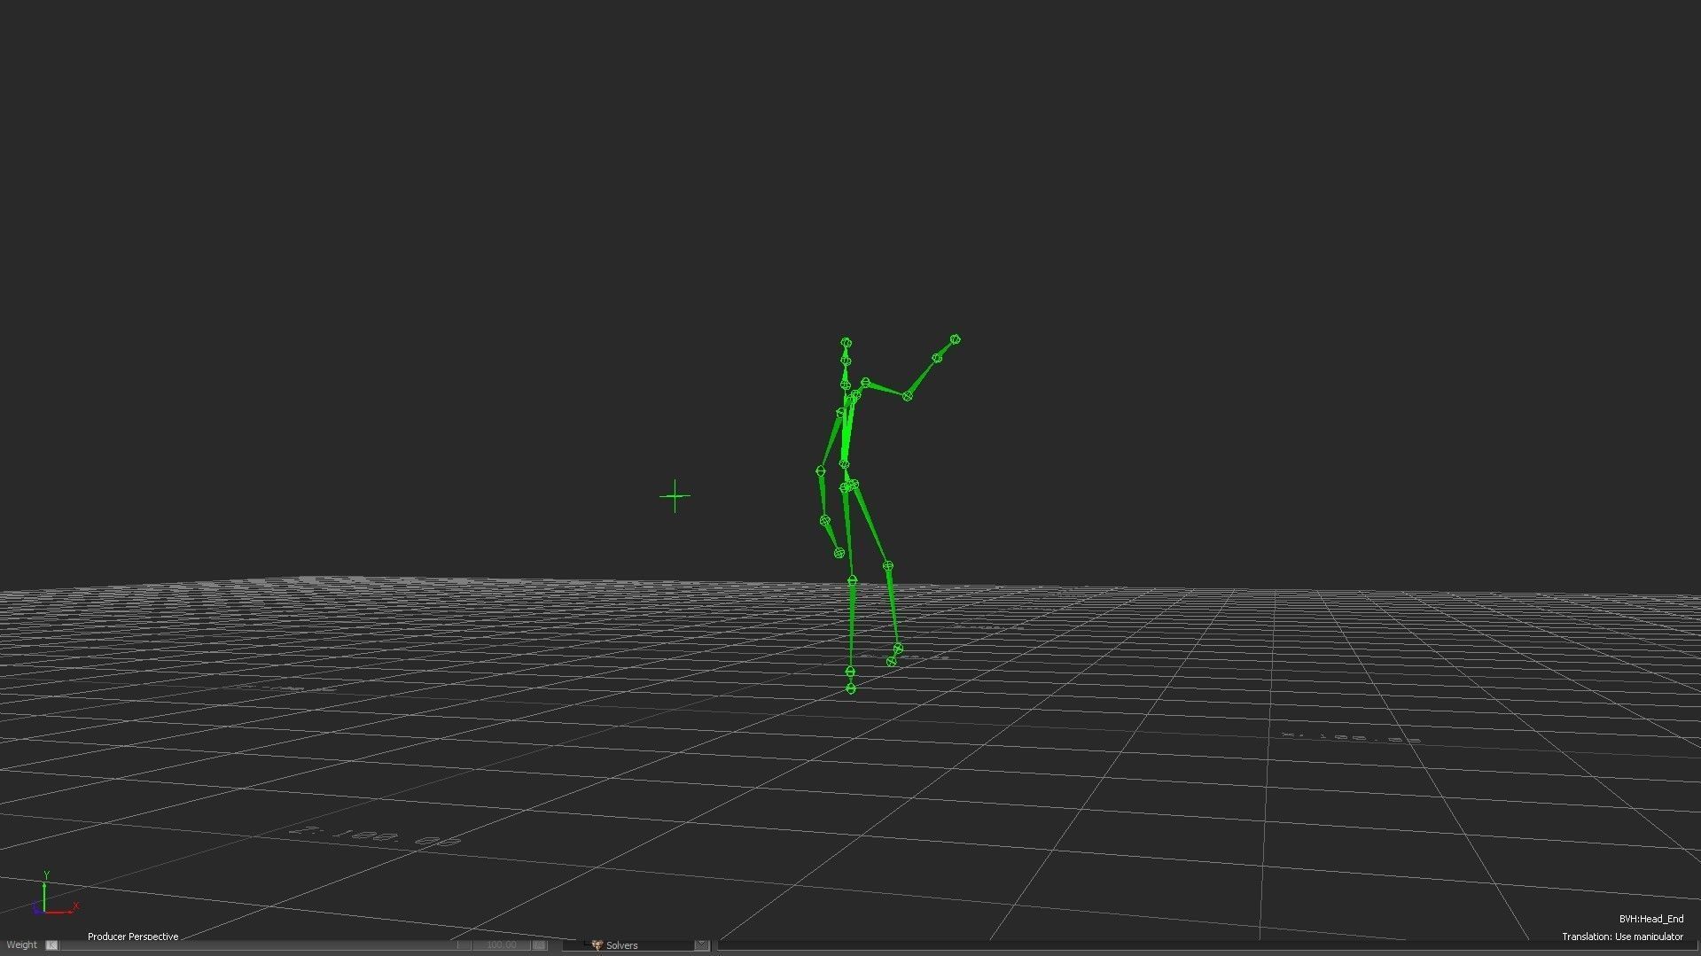Click the key button beside Weight
1701x956 pixels.
(x=51, y=945)
